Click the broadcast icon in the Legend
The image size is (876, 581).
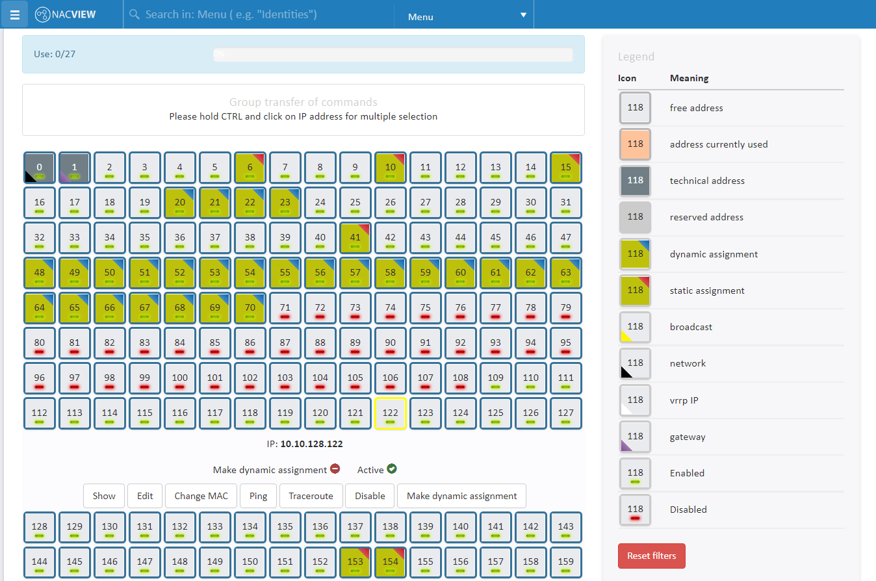635,327
